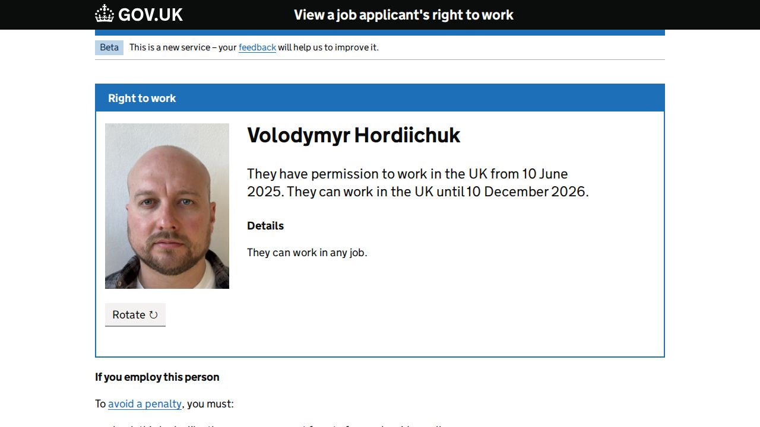Screen dimensions: 760x427
Task: Follow the 'avoid a penalty' link
Action: [145, 404]
